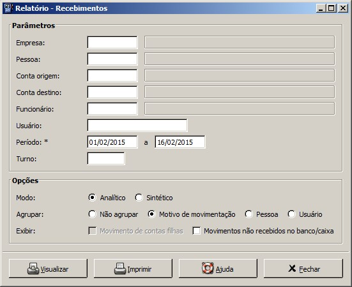Choose Não agrupar grouping option
This screenshot has height=287, width=352.
[x=92, y=214]
